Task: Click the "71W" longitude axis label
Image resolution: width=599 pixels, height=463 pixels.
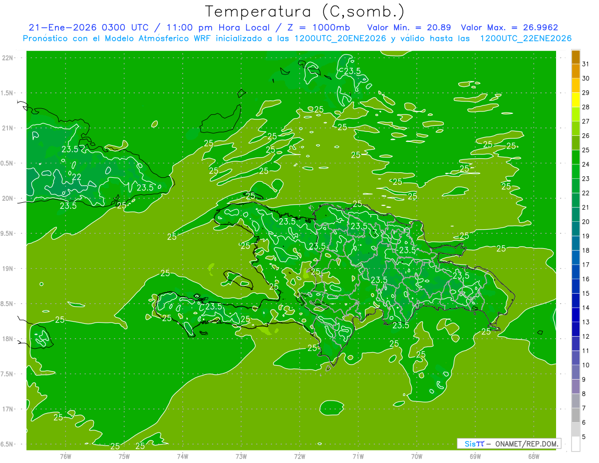Action: pos(358,456)
